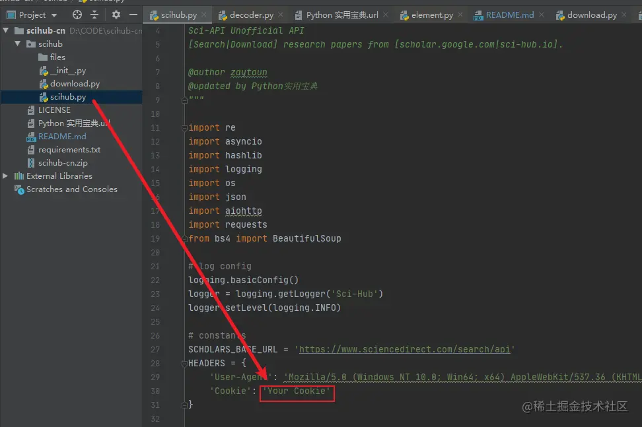
Task: Collapse the scihub folder arrow
Action: tap(18, 44)
